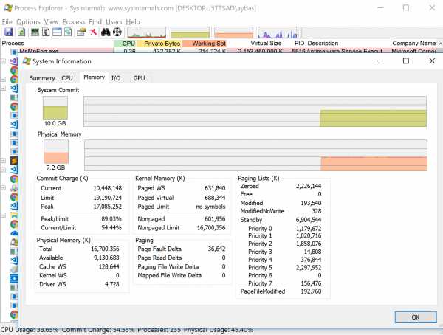This screenshot has height=335, width=443.
Task: Toggle the Show Lower Pane toolbar icon
Action: pos(57,32)
